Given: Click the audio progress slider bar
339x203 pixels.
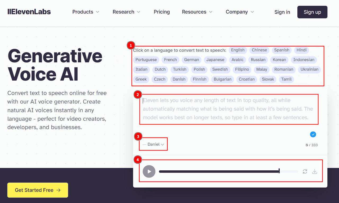Looking at the screenshot, I should click(x=228, y=172).
